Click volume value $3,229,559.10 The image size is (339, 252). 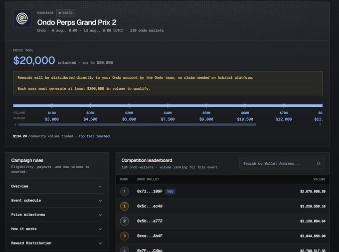pyautogui.click(x=313, y=206)
